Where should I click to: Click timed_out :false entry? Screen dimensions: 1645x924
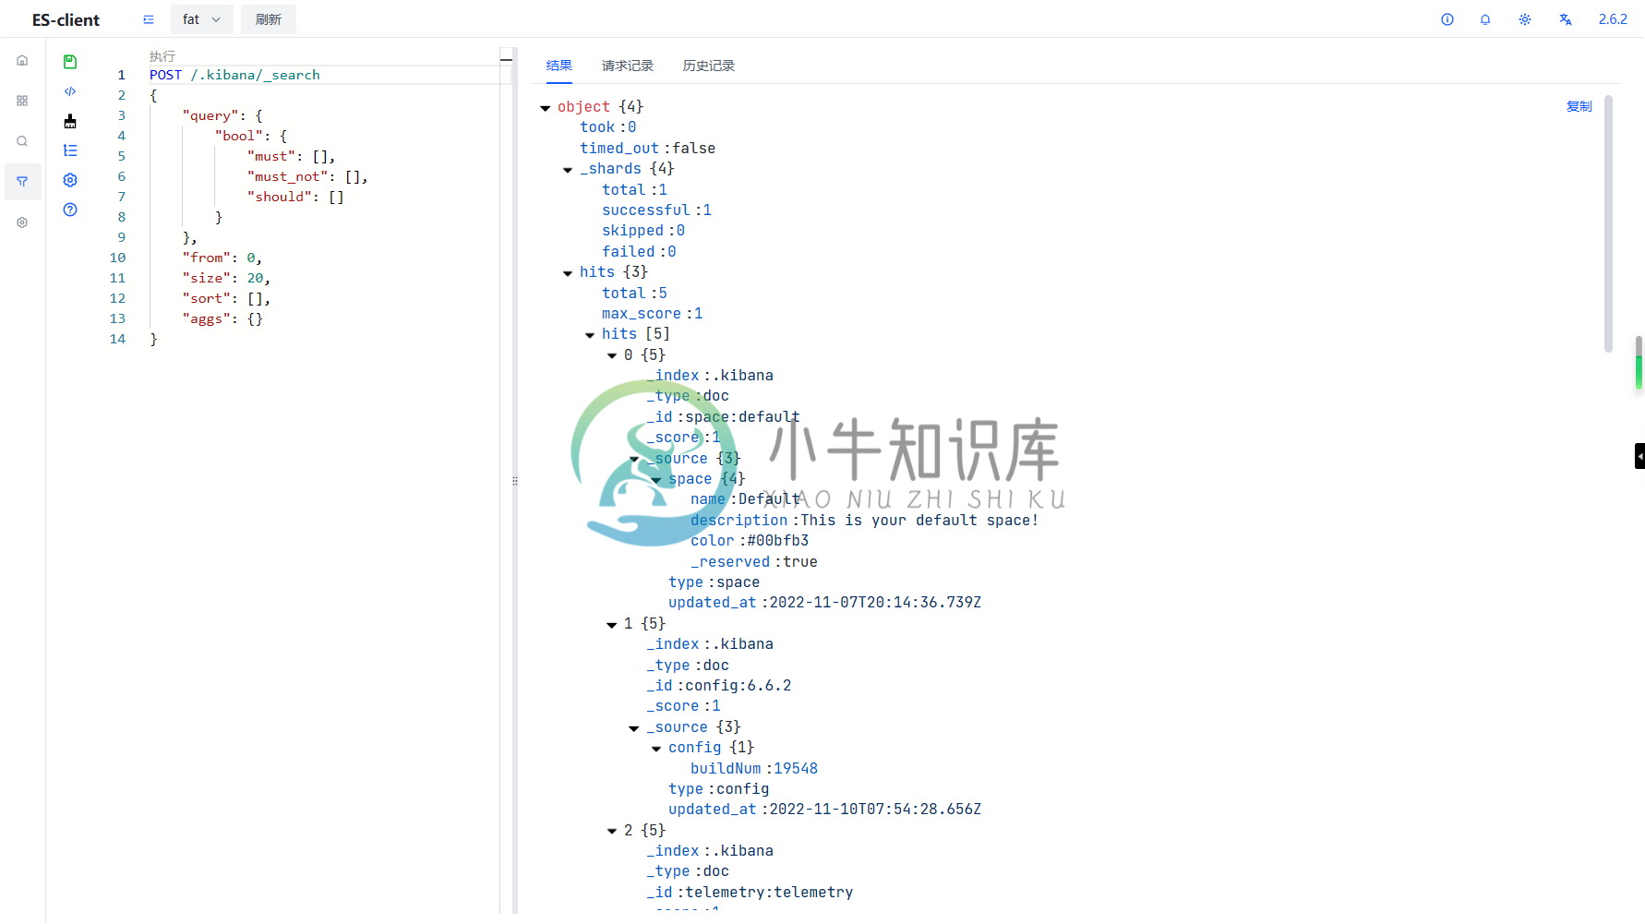[647, 149]
